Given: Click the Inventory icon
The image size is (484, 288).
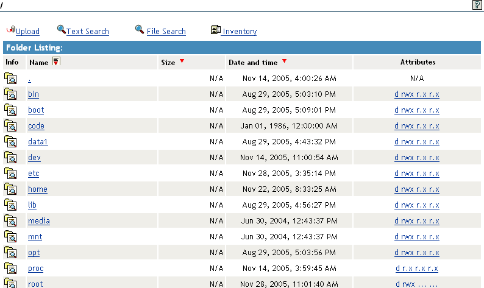Looking at the screenshot, I should (x=215, y=30).
